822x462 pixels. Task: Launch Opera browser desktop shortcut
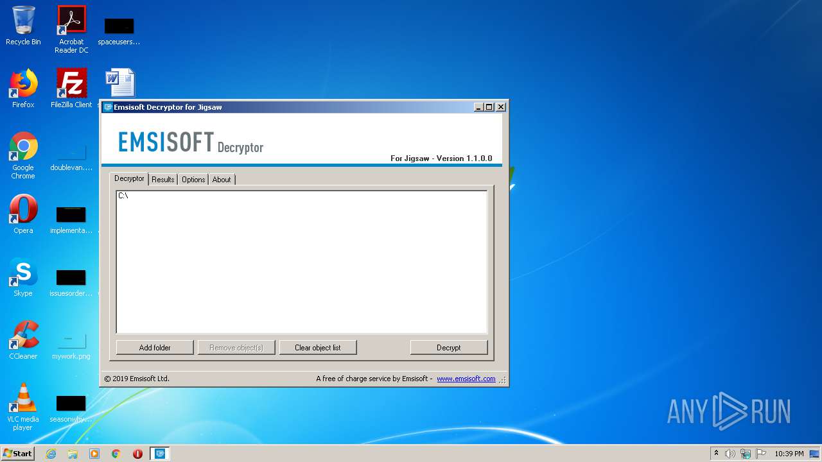(23, 214)
